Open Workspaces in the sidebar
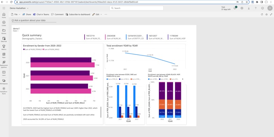This screenshot has height=137, width=274. click(4, 82)
